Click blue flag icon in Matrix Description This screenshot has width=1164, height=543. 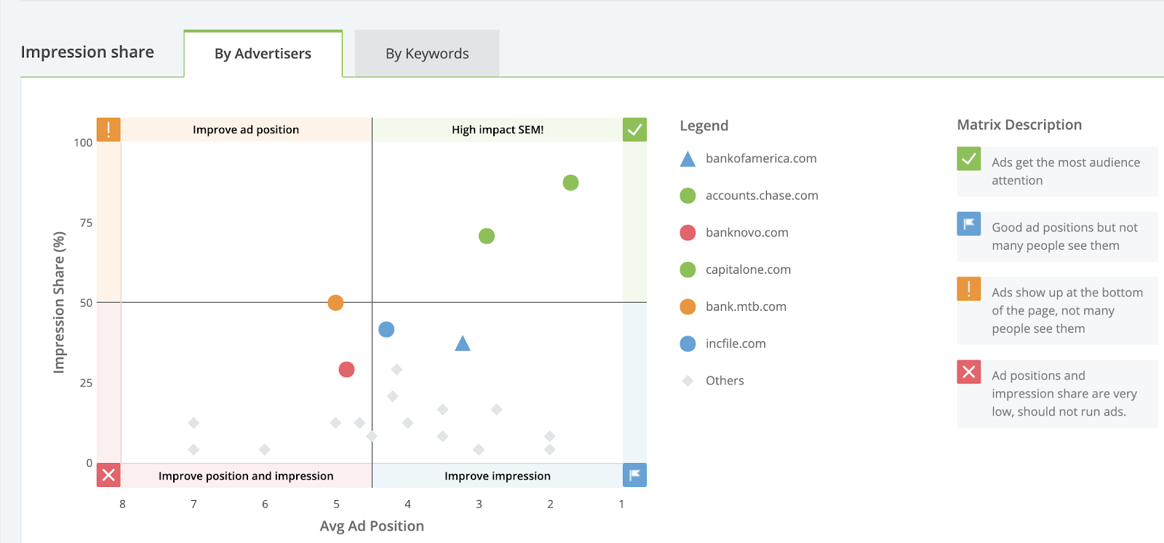click(x=968, y=223)
